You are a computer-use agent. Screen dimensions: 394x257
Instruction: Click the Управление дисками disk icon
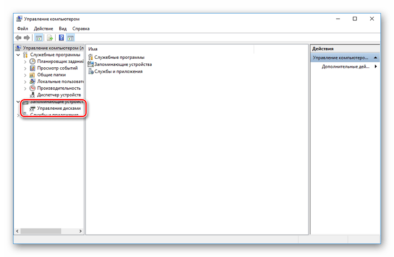coord(32,109)
